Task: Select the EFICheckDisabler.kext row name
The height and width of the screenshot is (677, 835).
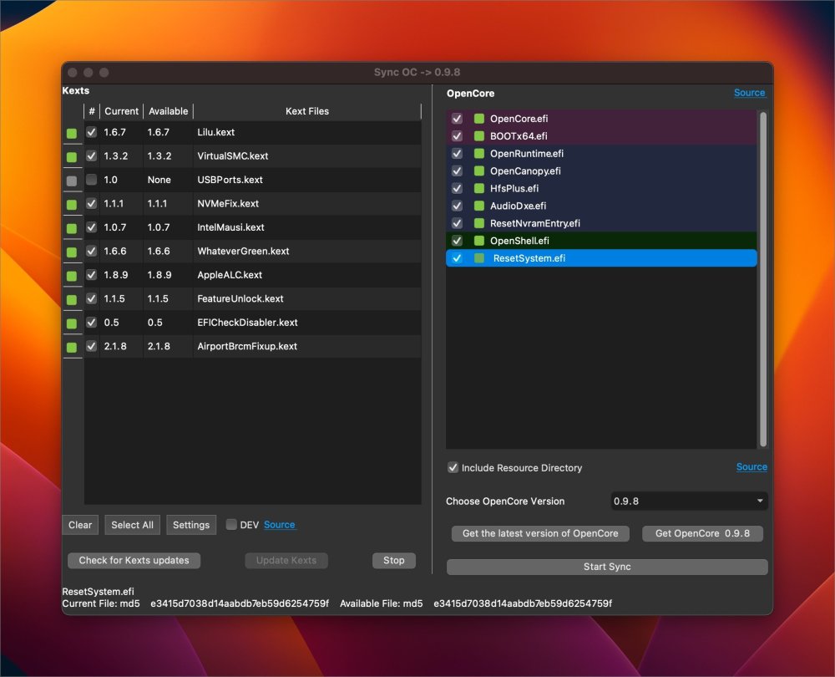Action: click(x=247, y=323)
